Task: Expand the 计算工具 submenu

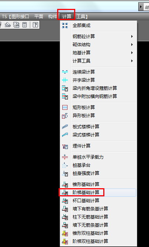Action: pyautogui.click(x=132, y=61)
